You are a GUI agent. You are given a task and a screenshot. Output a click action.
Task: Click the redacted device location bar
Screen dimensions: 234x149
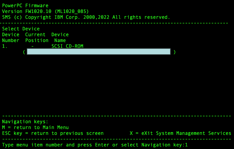99,52
